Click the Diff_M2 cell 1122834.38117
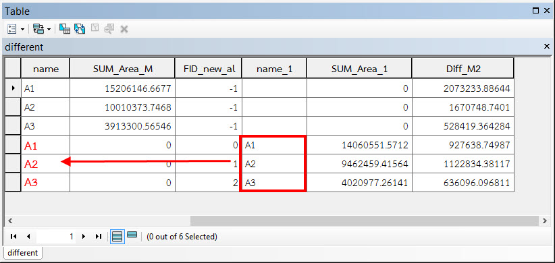 click(x=463, y=164)
